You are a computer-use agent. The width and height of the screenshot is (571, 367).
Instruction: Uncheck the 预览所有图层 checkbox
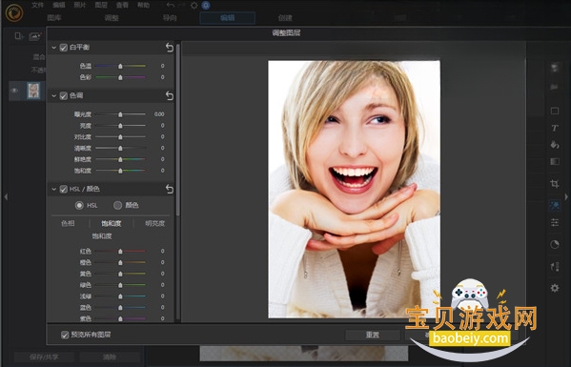[x=65, y=335]
